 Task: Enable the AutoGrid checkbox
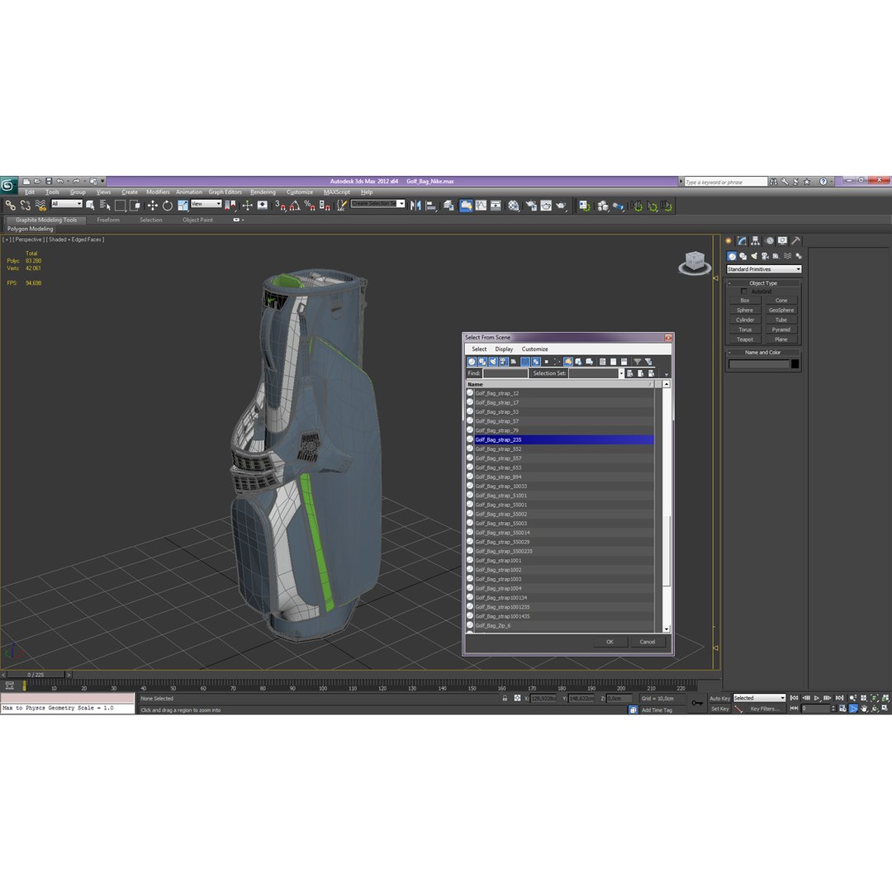click(x=743, y=292)
